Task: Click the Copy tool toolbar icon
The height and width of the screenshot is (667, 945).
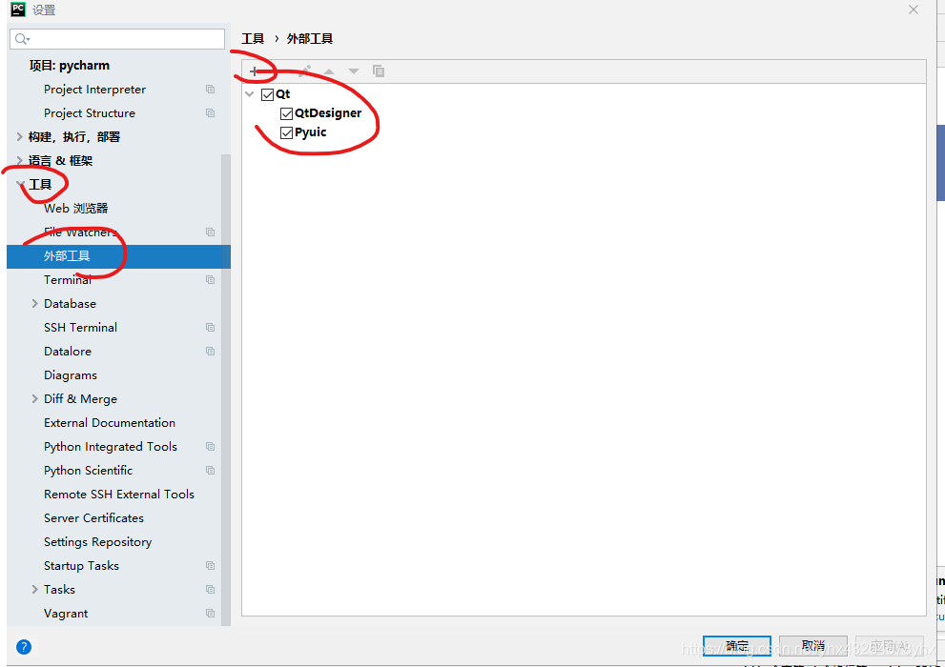Action: coord(379,71)
